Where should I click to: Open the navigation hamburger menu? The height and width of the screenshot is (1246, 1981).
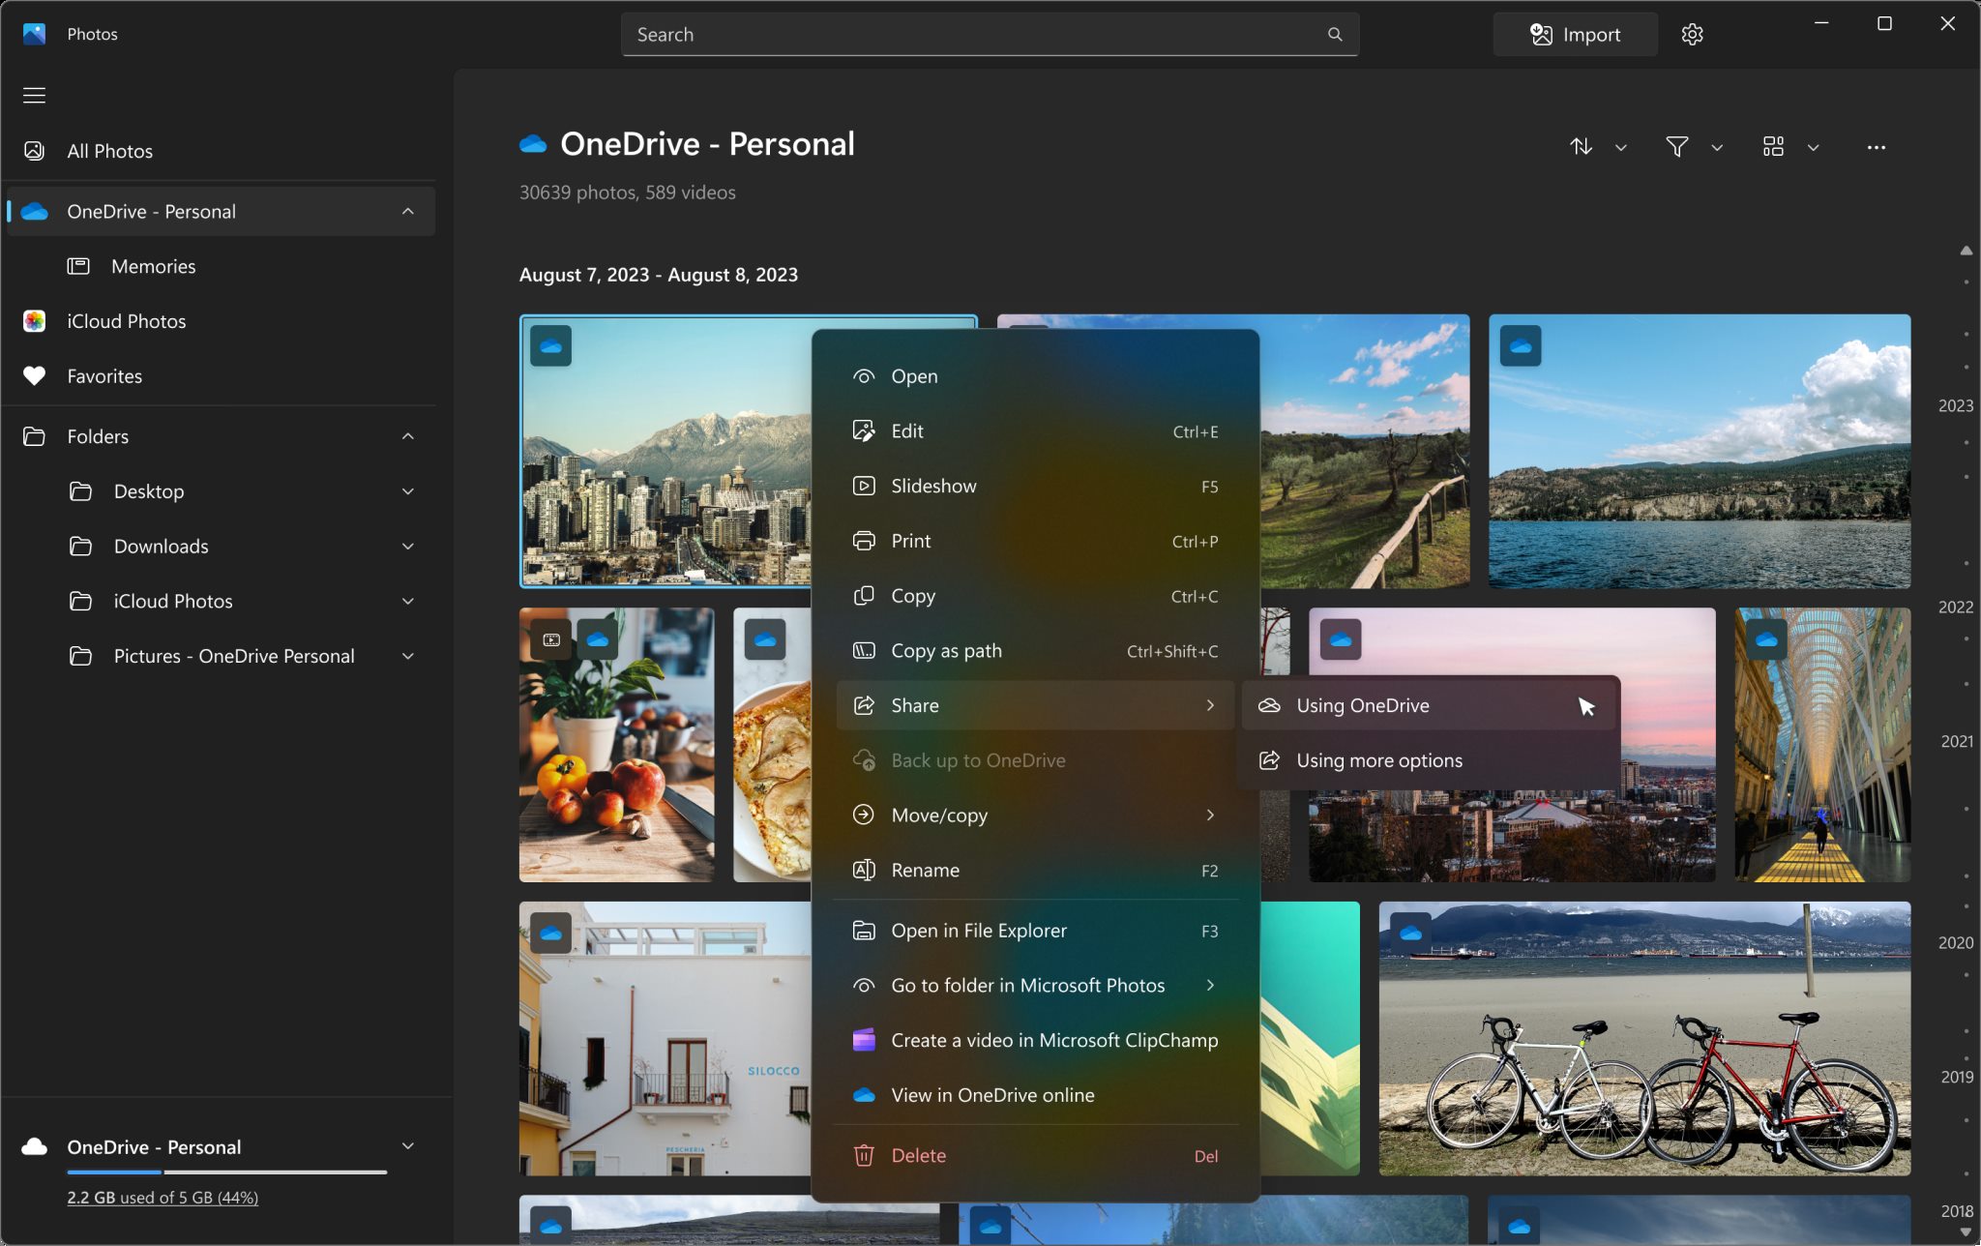point(34,94)
